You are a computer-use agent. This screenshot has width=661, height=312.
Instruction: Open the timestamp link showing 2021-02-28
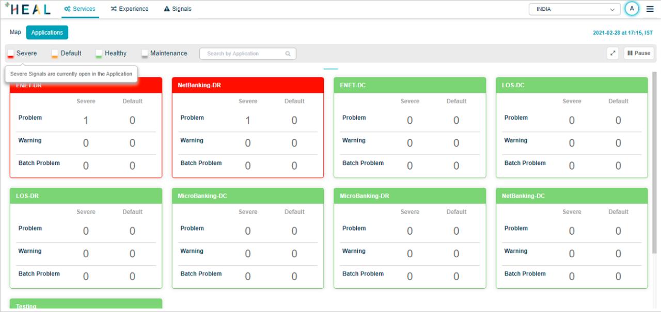click(623, 32)
